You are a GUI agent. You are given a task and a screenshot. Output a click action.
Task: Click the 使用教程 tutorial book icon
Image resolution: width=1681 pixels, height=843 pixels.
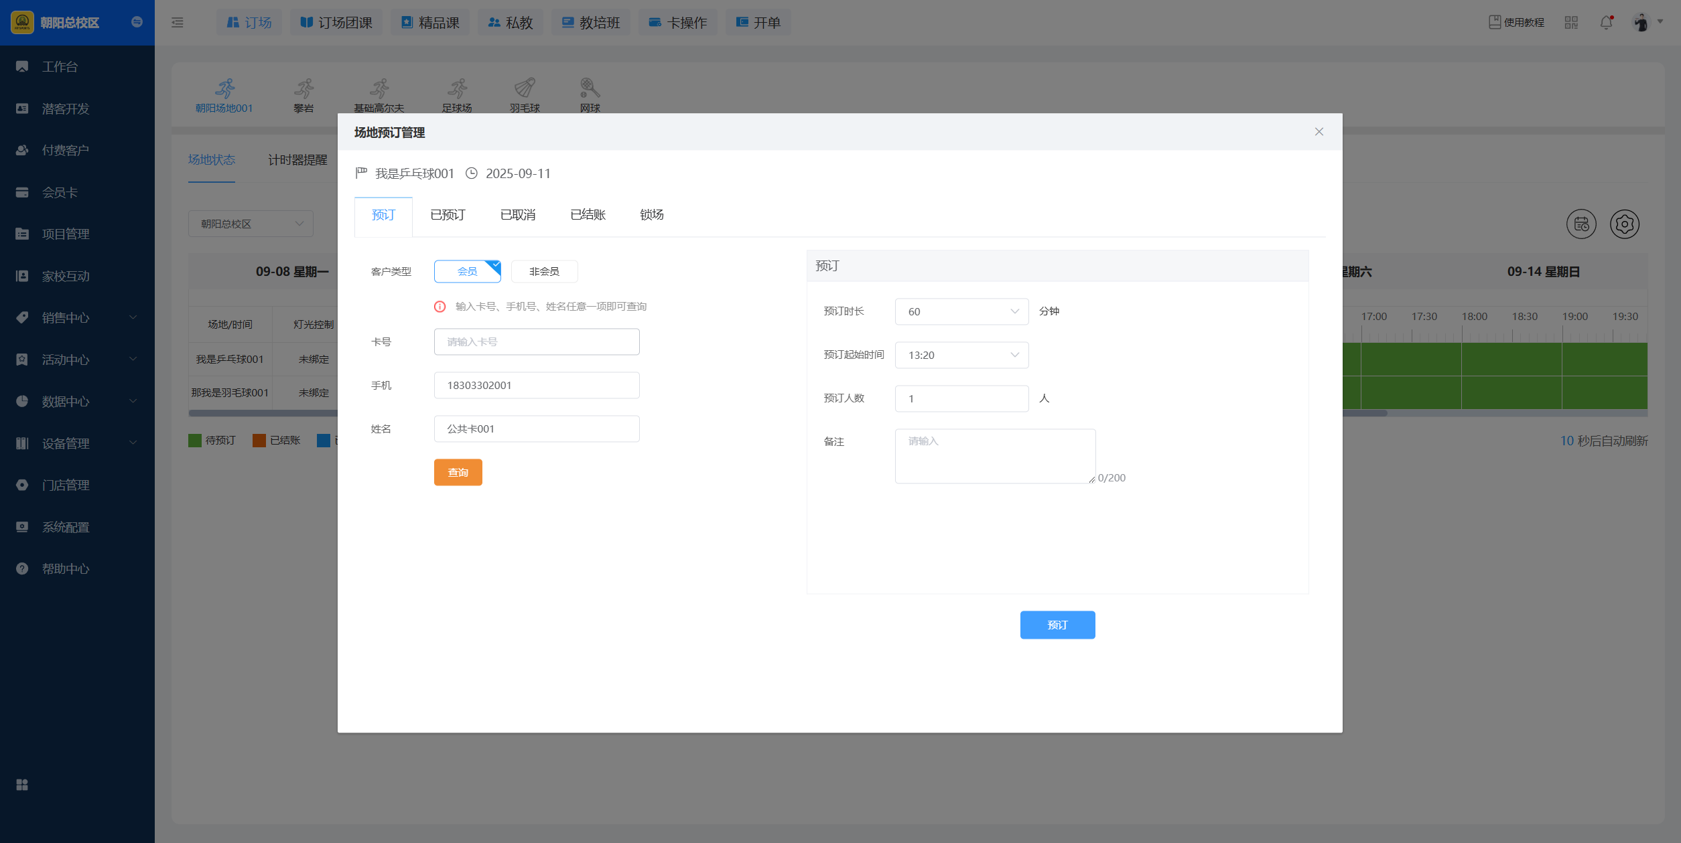[1495, 22]
